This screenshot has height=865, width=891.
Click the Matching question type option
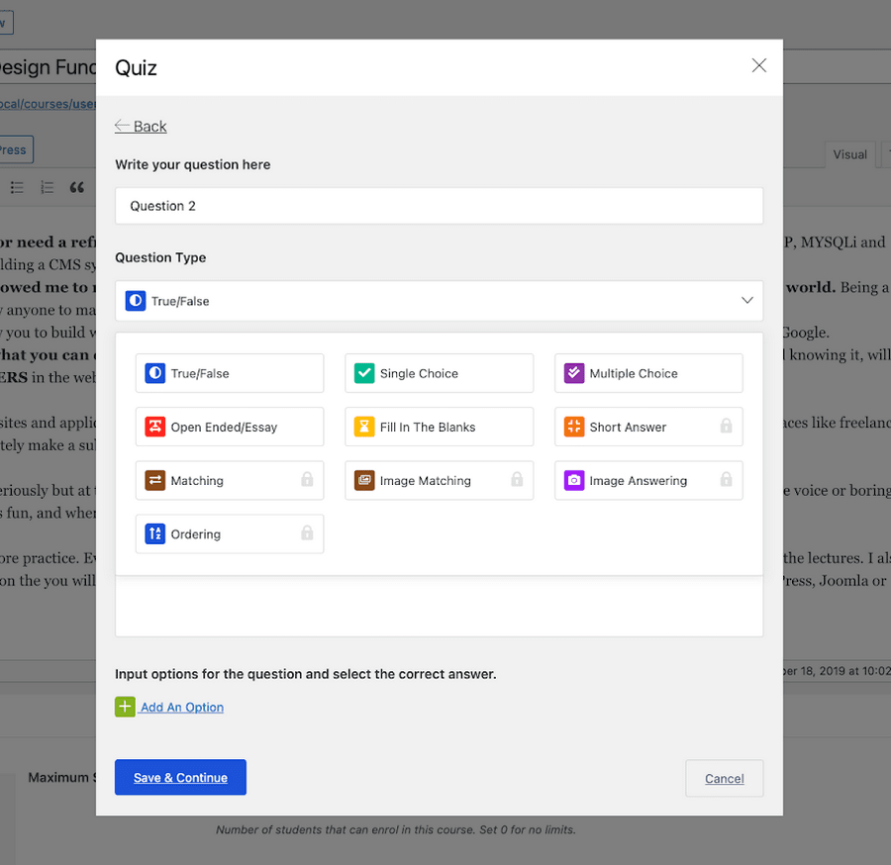click(x=229, y=480)
